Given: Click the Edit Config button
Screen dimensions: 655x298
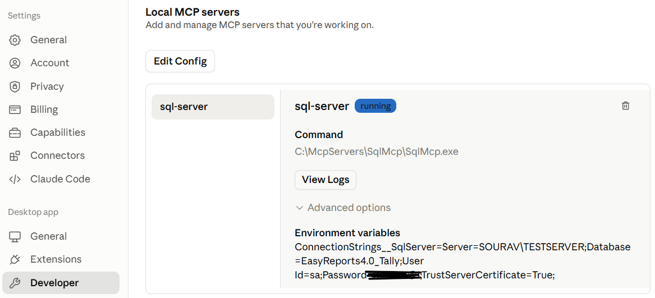Looking at the screenshot, I should point(180,61).
